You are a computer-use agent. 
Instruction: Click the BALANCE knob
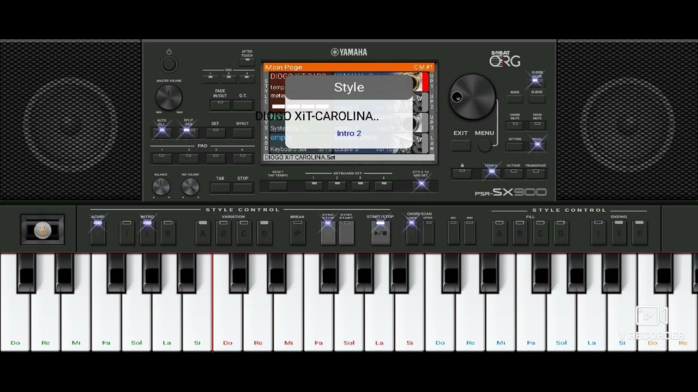point(161,187)
